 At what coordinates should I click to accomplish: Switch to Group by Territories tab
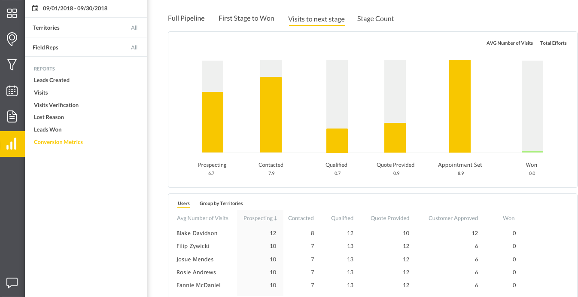[x=221, y=203]
